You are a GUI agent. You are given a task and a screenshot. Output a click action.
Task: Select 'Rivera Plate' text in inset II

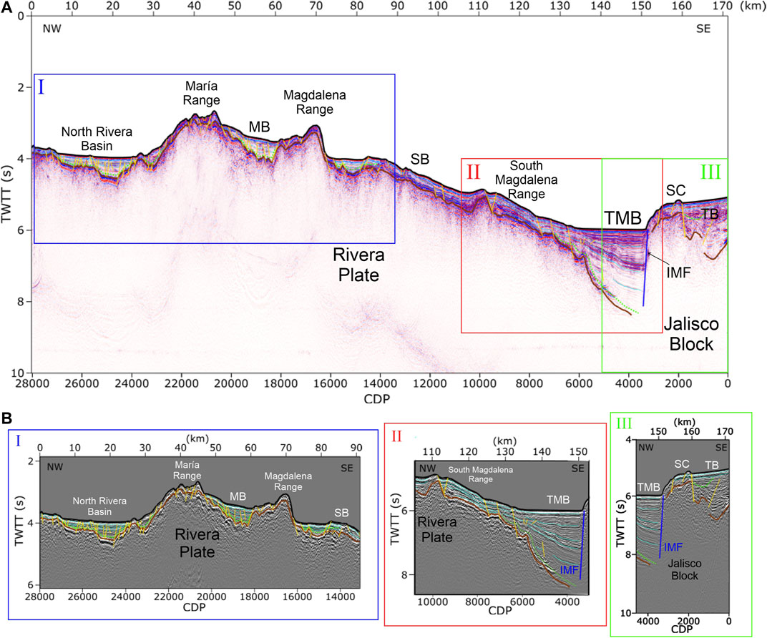click(x=437, y=529)
